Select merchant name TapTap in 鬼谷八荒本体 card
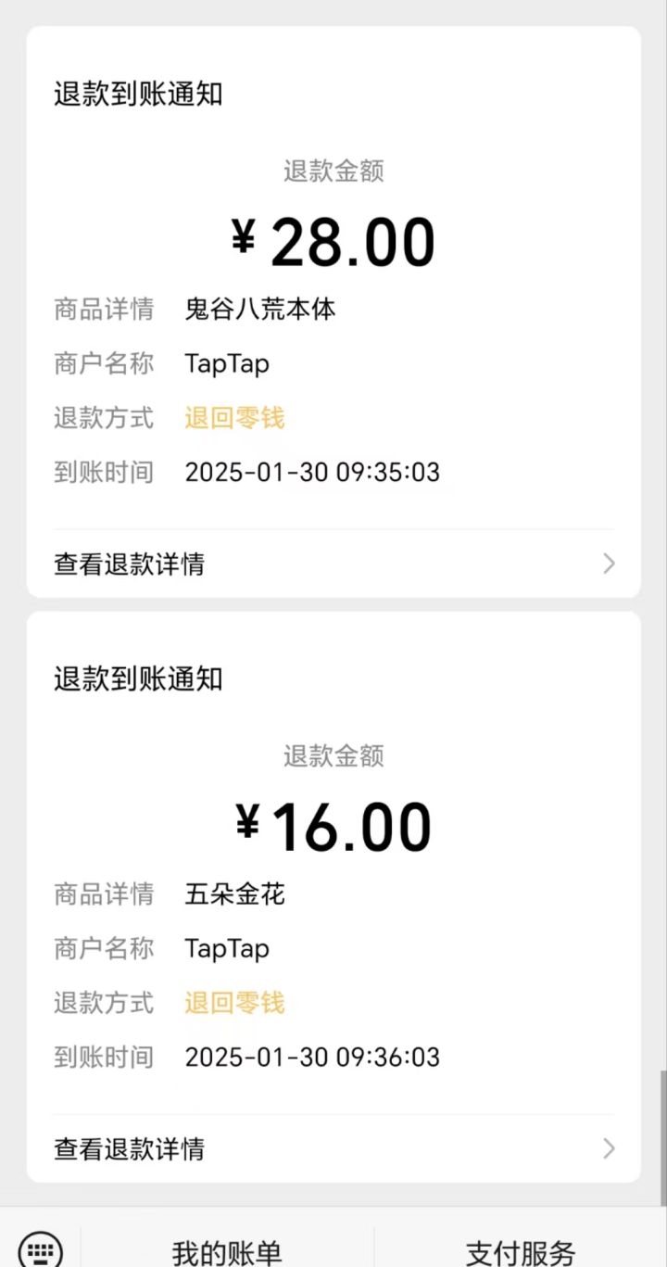The width and height of the screenshot is (667, 1267). 227,363
